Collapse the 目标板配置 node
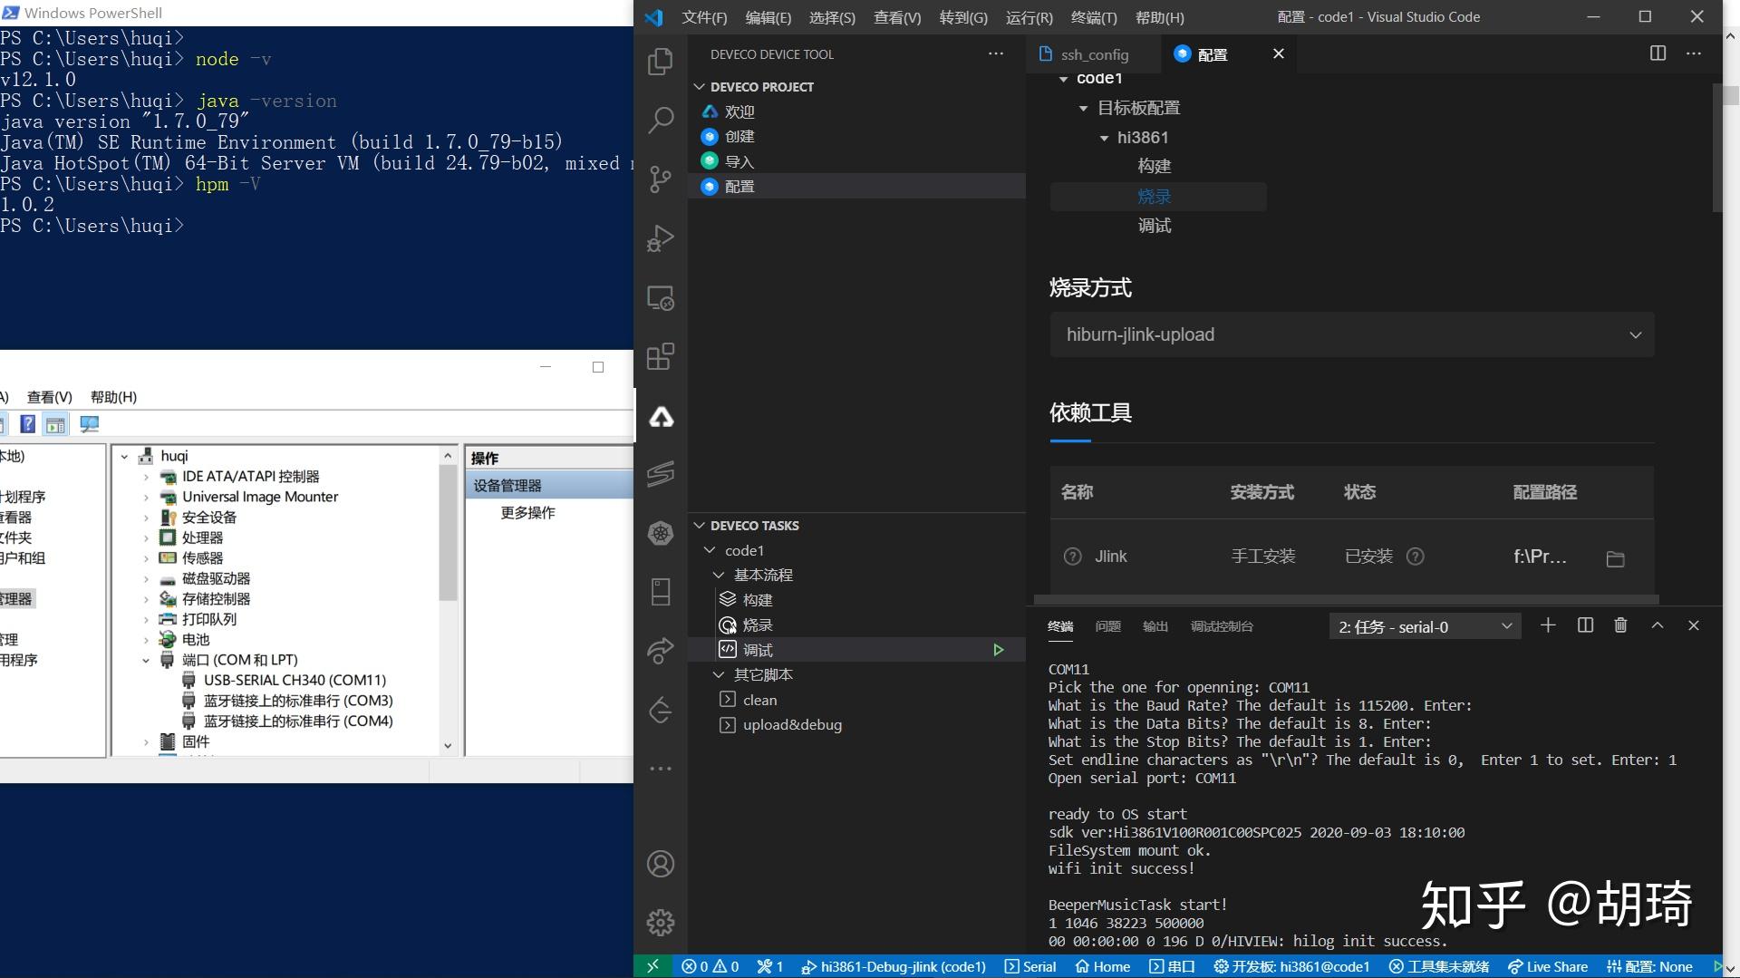The image size is (1740, 978). [1083, 108]
